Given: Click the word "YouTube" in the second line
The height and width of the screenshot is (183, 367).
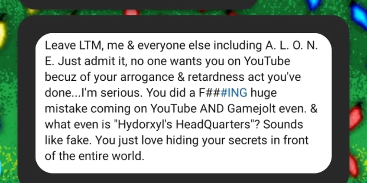Looking at the screenshot, I should [267, 61].
